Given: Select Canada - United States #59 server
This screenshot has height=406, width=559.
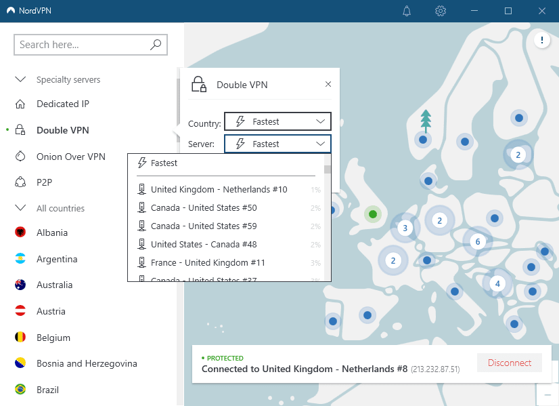Looking at the screenshot, I should [x=225, y=226].
